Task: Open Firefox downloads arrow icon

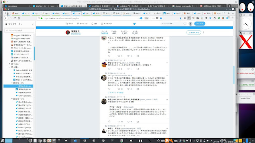Action: (x=180, y=18)
